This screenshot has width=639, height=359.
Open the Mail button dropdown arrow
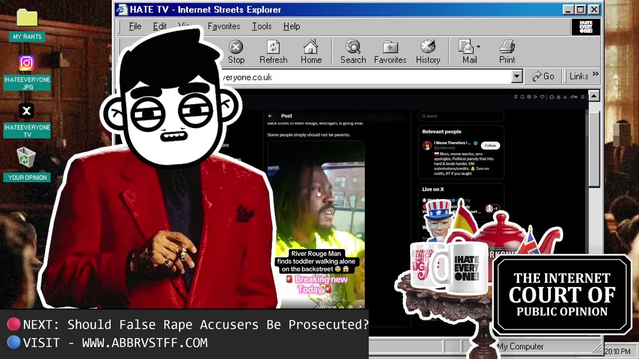[x=478, y=47]
